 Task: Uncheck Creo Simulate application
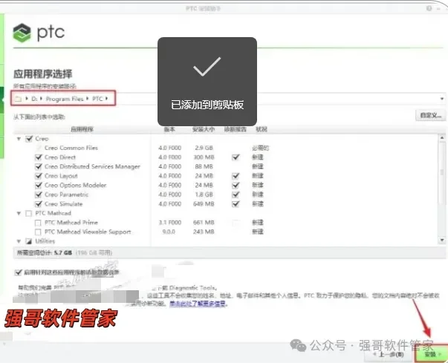point(39,204)
